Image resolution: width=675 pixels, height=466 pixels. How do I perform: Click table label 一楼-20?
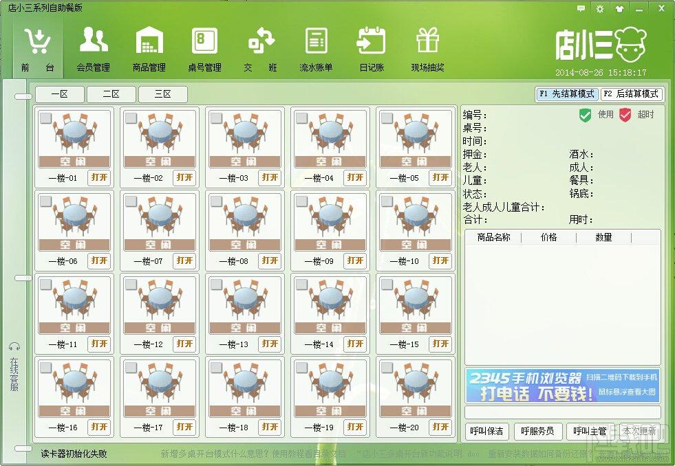404,428
